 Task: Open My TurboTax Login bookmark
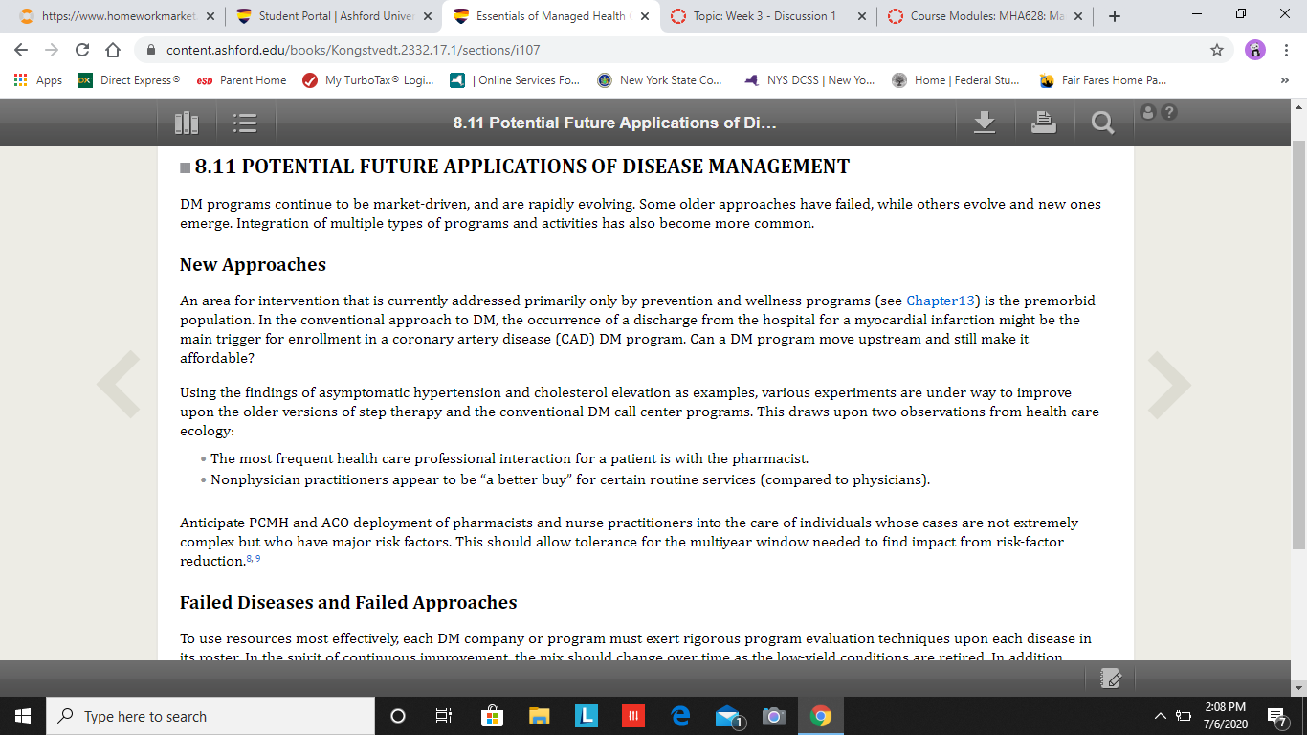(x=367, y=80)
